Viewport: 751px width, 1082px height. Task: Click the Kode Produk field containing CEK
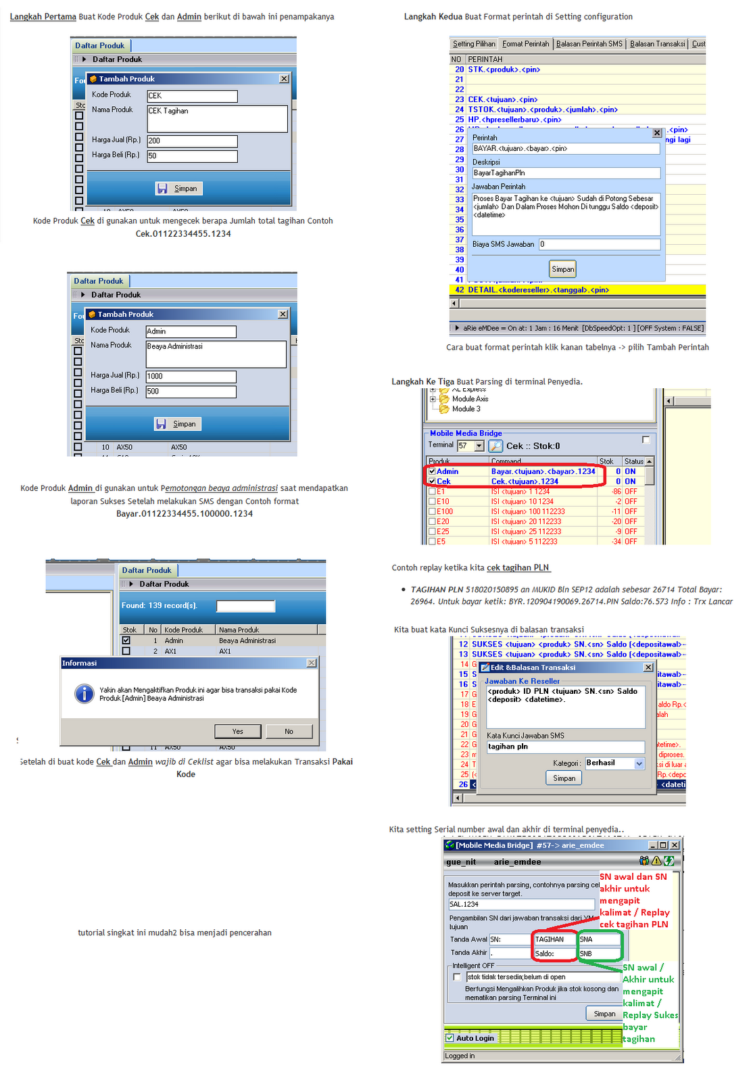pyautogui.click(x=192, y=96)
